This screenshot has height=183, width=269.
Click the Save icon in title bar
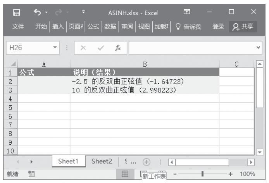[x=17, y=13]
